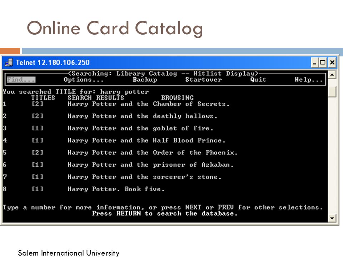Select 'Harry Potter and the Order of the Phoenix.'

click(153, 152)
